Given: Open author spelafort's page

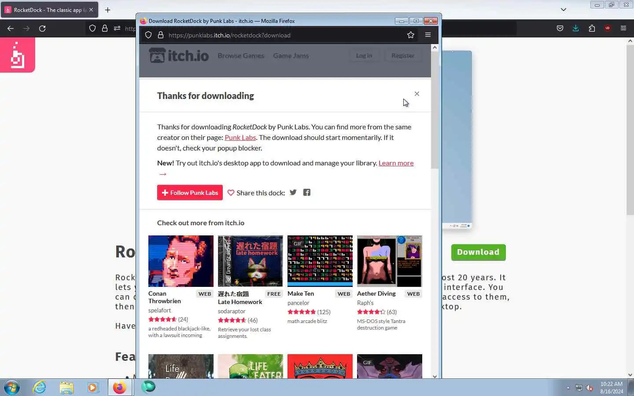Looking at the screenshot, I should 159,310.
